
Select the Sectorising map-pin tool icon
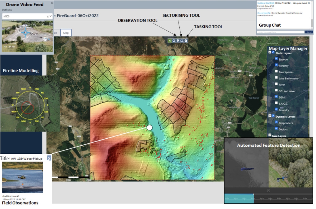click(x=178, y=41)
